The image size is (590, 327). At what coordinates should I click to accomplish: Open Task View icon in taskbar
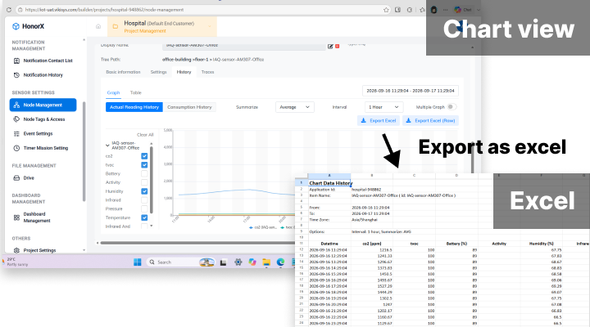point(223,262)
